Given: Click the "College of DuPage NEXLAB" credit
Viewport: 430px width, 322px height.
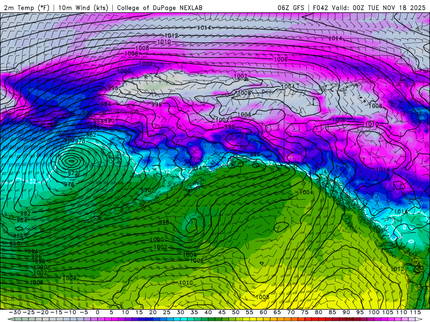Looking at the screenshot, I should tap(160, 8).
